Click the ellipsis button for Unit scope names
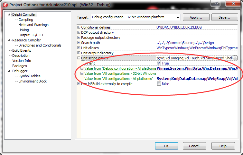Viewport: 243px width, 155px height. (235, 58)
